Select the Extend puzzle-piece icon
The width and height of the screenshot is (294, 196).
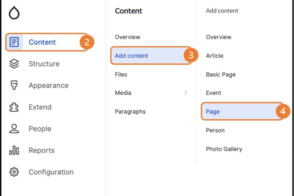click(14, 107)
